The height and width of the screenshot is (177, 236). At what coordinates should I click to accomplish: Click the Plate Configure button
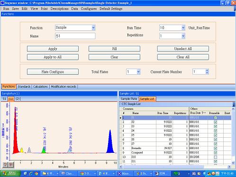point(53,72)
